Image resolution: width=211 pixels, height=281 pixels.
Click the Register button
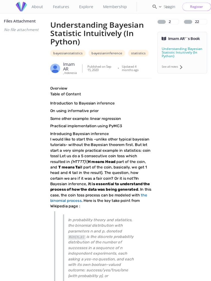tap(196, 7)
